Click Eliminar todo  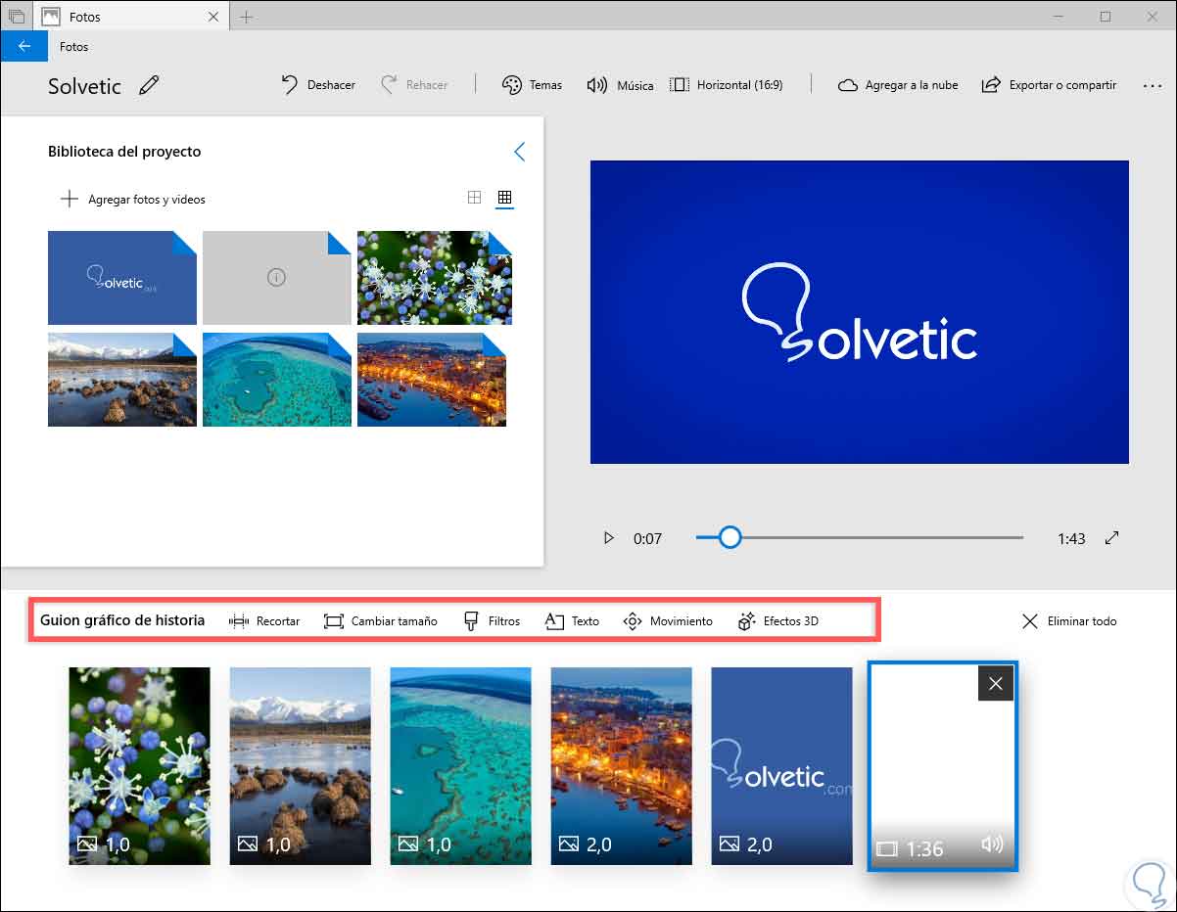1069,620
